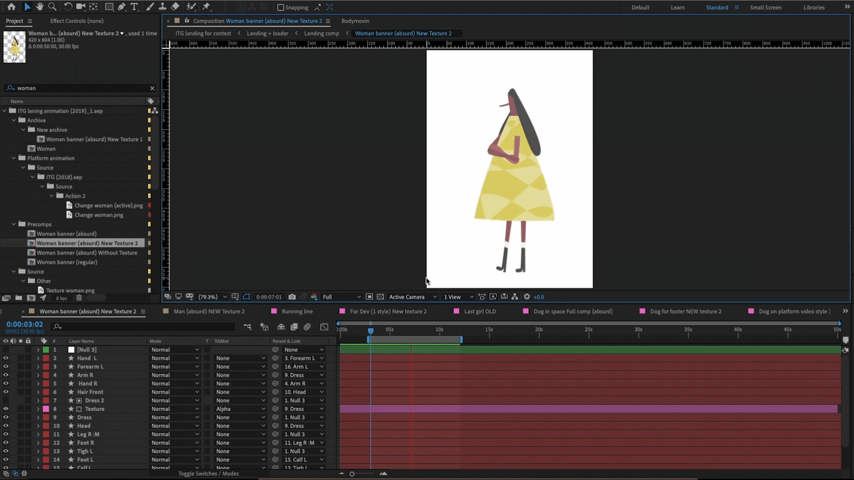
Task: Open the Active Camera dropdown
Action: pyautogui.click(x=413, y=297)
